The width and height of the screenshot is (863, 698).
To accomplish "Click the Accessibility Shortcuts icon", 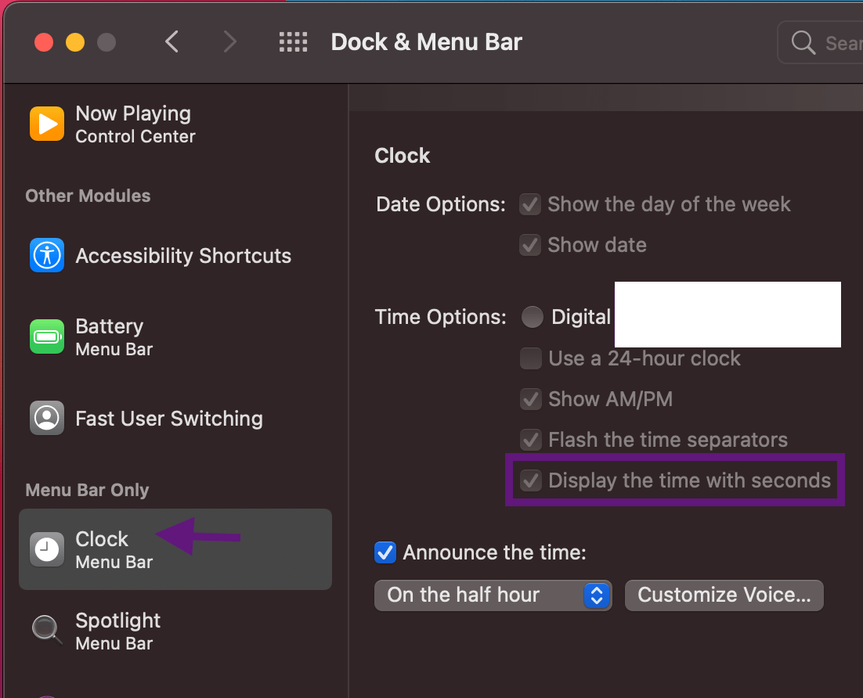I will click(x=46, y=255).
